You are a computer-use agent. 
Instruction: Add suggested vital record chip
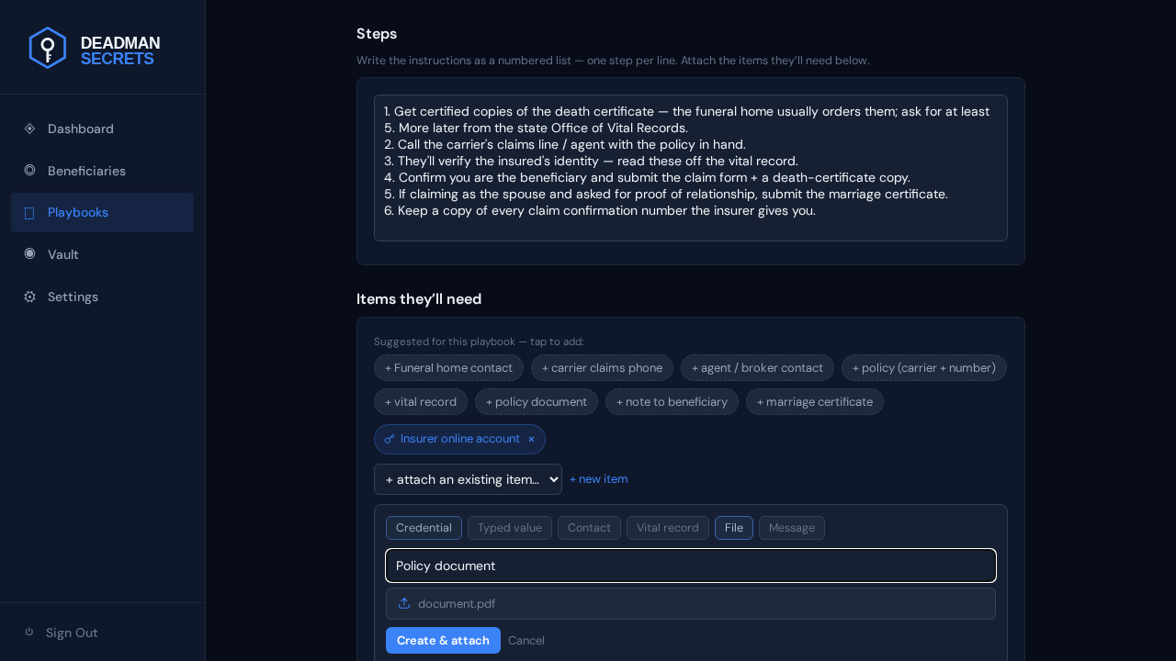click(x=421, y=402)
